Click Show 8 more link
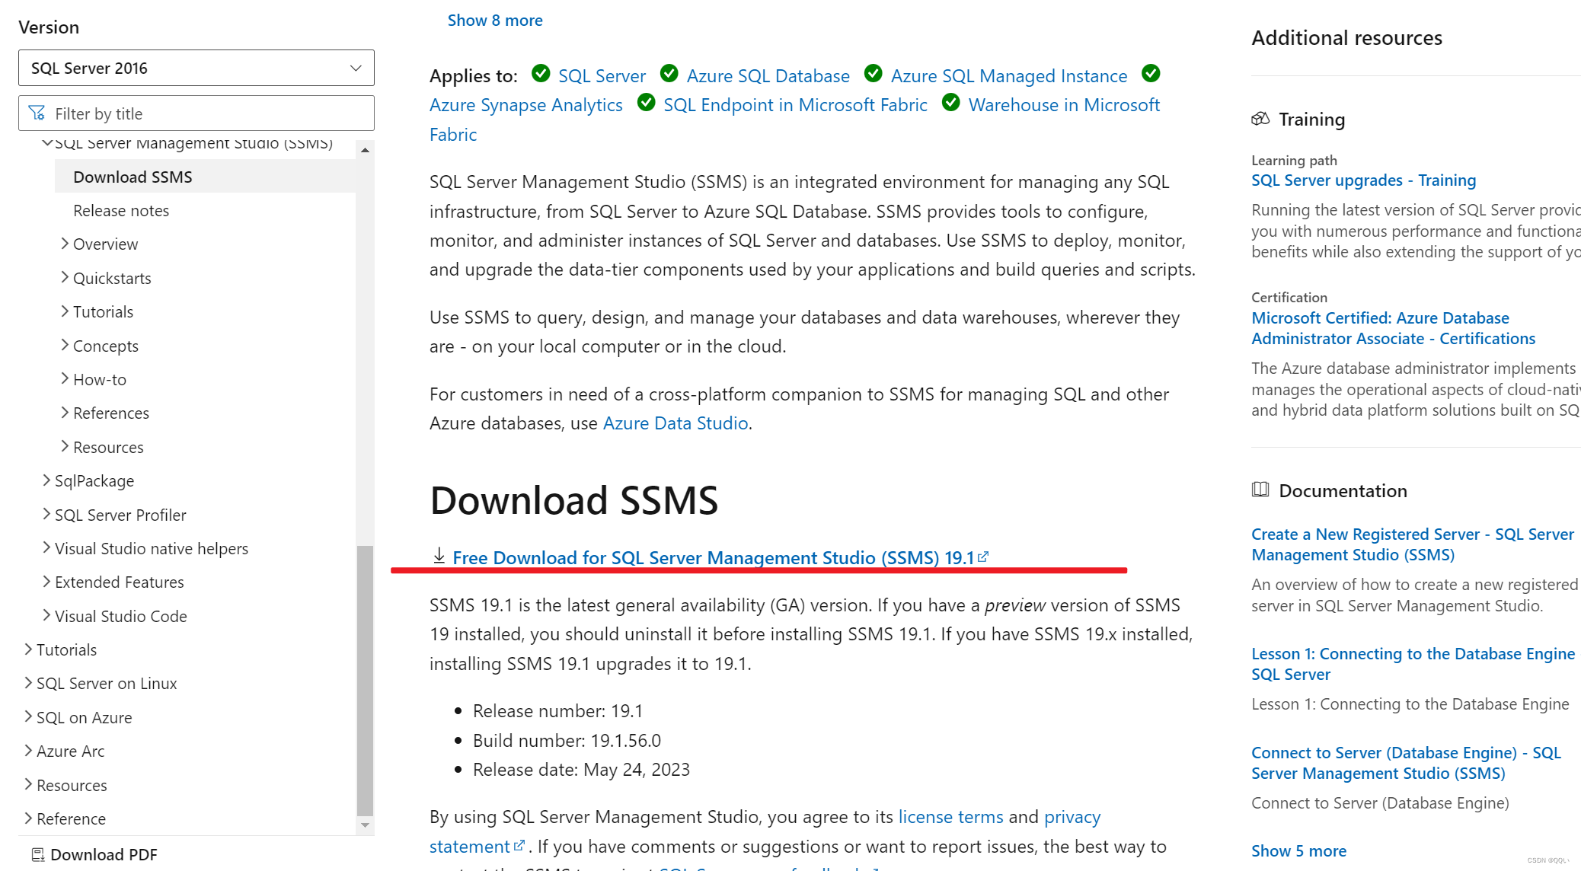This screenshot has height=871, width=1581. [495, 21]
